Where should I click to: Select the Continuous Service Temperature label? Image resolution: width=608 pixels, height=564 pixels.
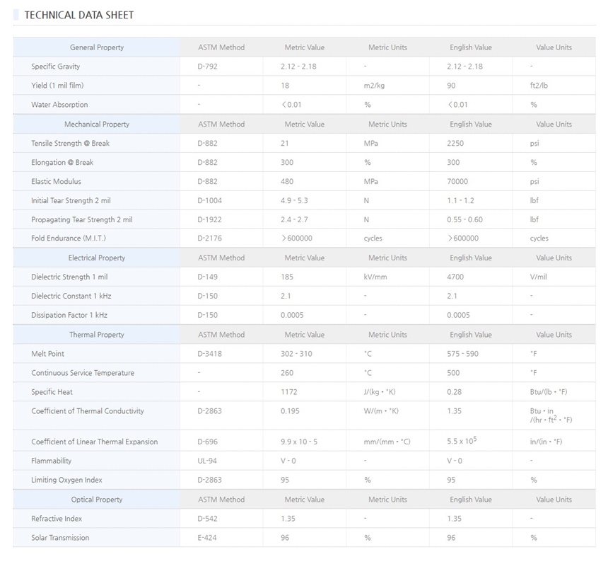83,373
